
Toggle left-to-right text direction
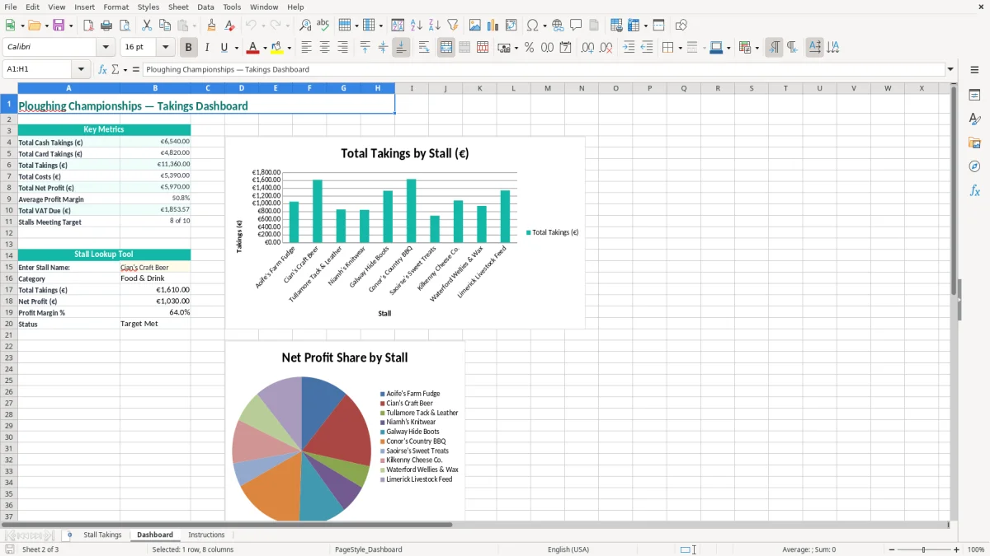pos(774,48)
